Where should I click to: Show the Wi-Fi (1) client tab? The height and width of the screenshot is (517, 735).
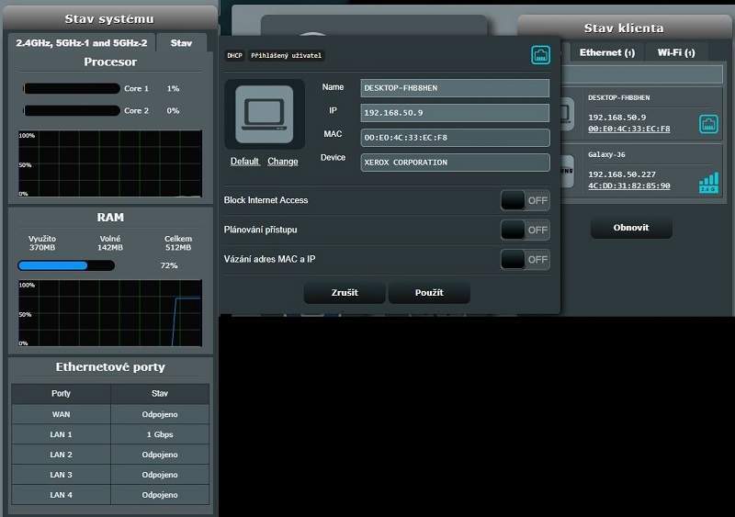(x=678, y=52)
